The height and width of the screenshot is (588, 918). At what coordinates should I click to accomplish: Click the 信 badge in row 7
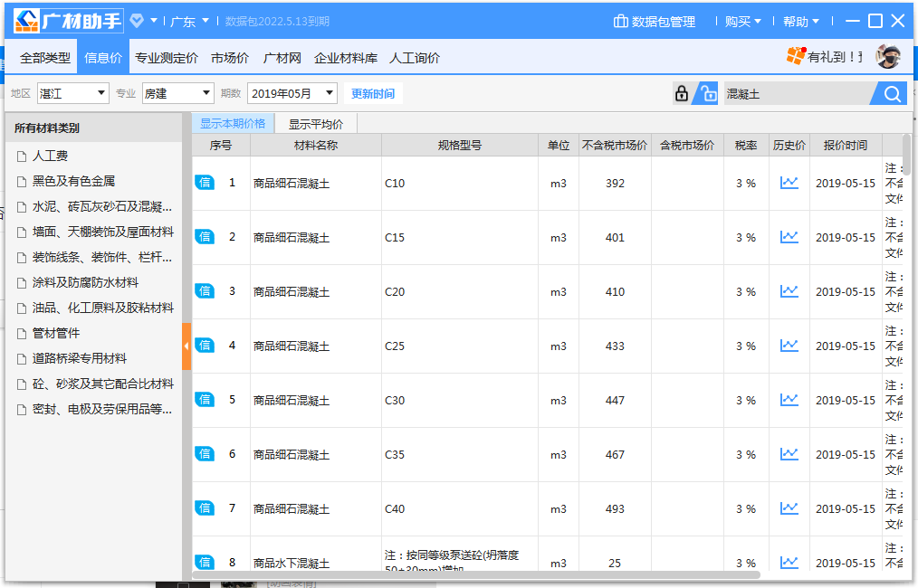tap(205, 508)
